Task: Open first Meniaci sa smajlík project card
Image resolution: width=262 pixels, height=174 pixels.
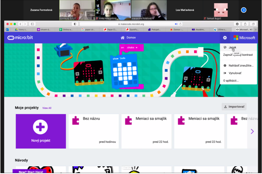Action: [x=147, y=131]
